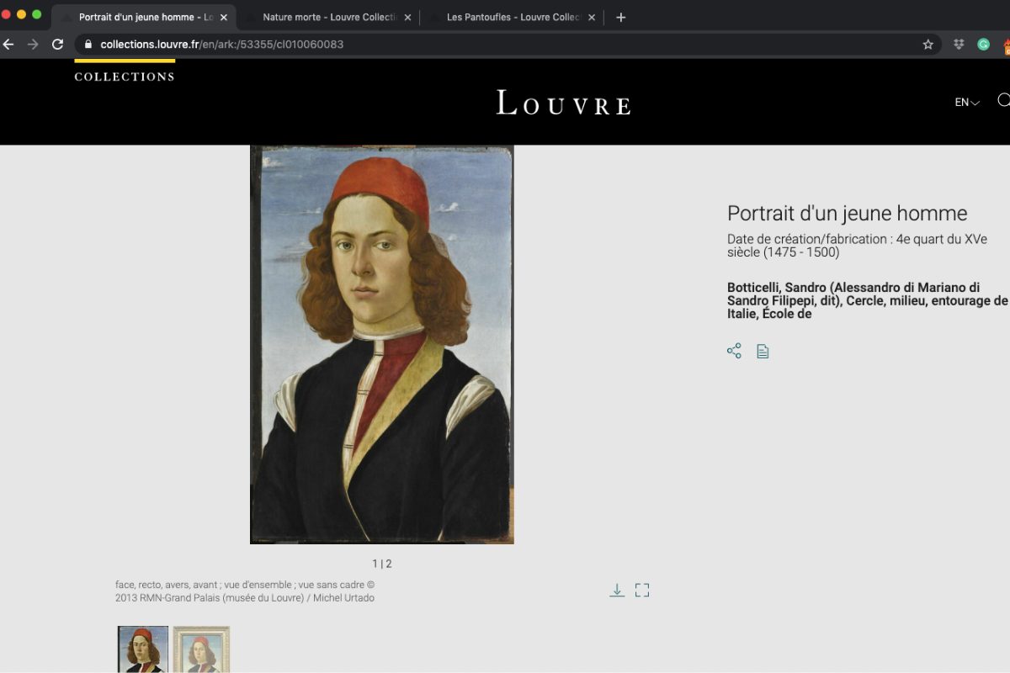Close the Les Pantoufles tab

point(592,18)
